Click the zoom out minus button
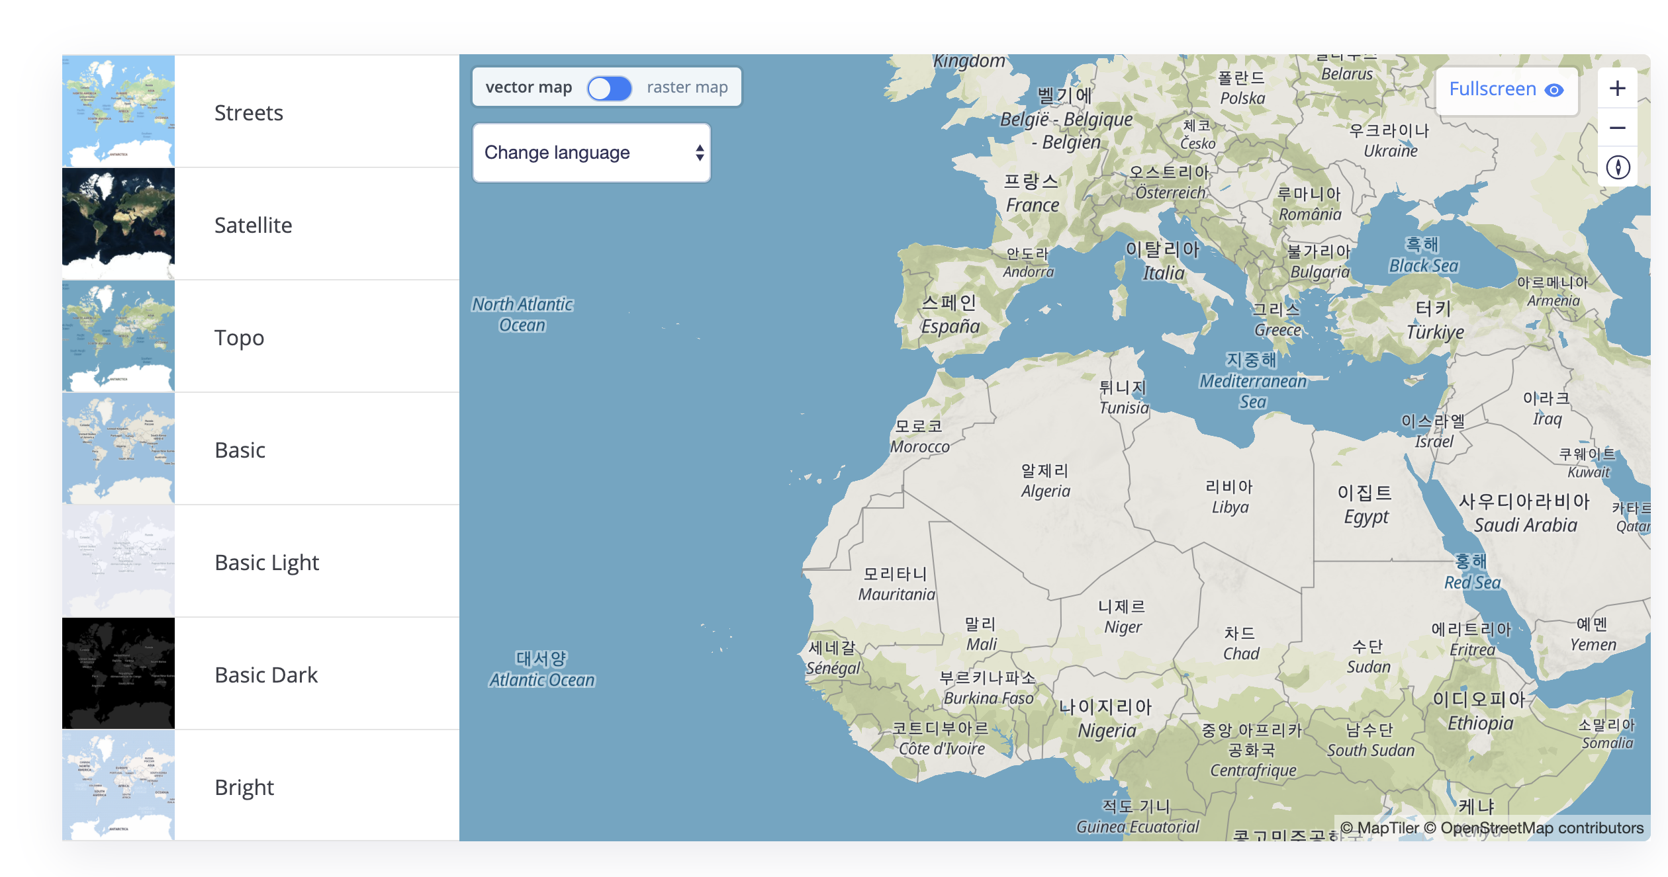The width and height of the screenshot is (1668, 877). (1617, 128)
